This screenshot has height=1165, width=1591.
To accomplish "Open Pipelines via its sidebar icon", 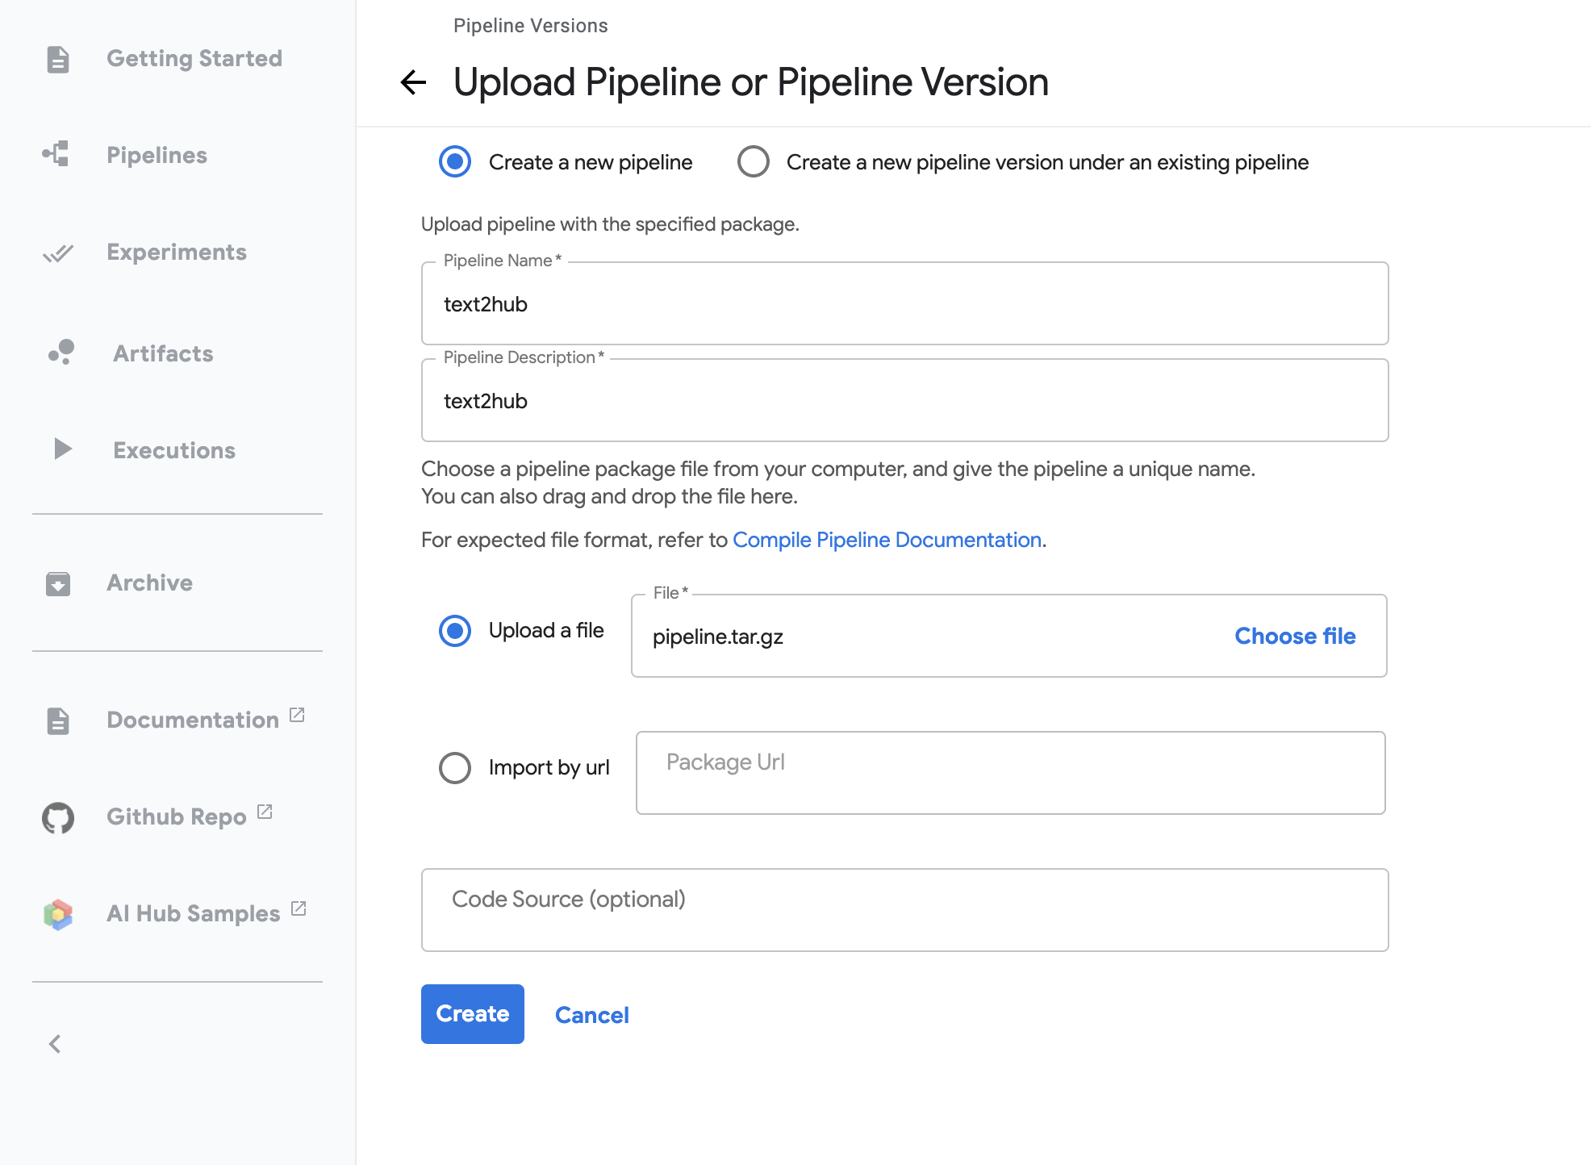I will [56, 154].
